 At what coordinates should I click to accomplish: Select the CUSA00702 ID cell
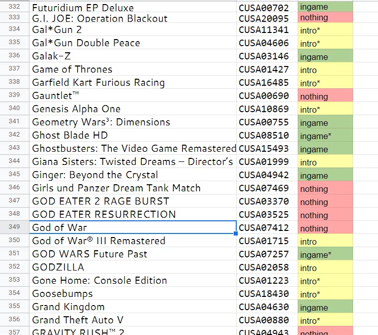[x=267, y=7]
